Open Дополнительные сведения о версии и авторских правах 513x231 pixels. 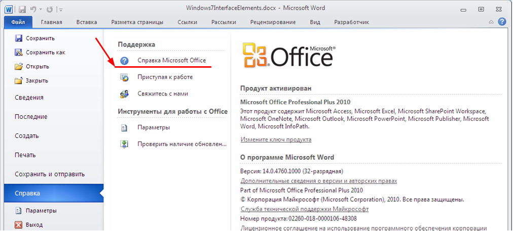pos(319,181)
